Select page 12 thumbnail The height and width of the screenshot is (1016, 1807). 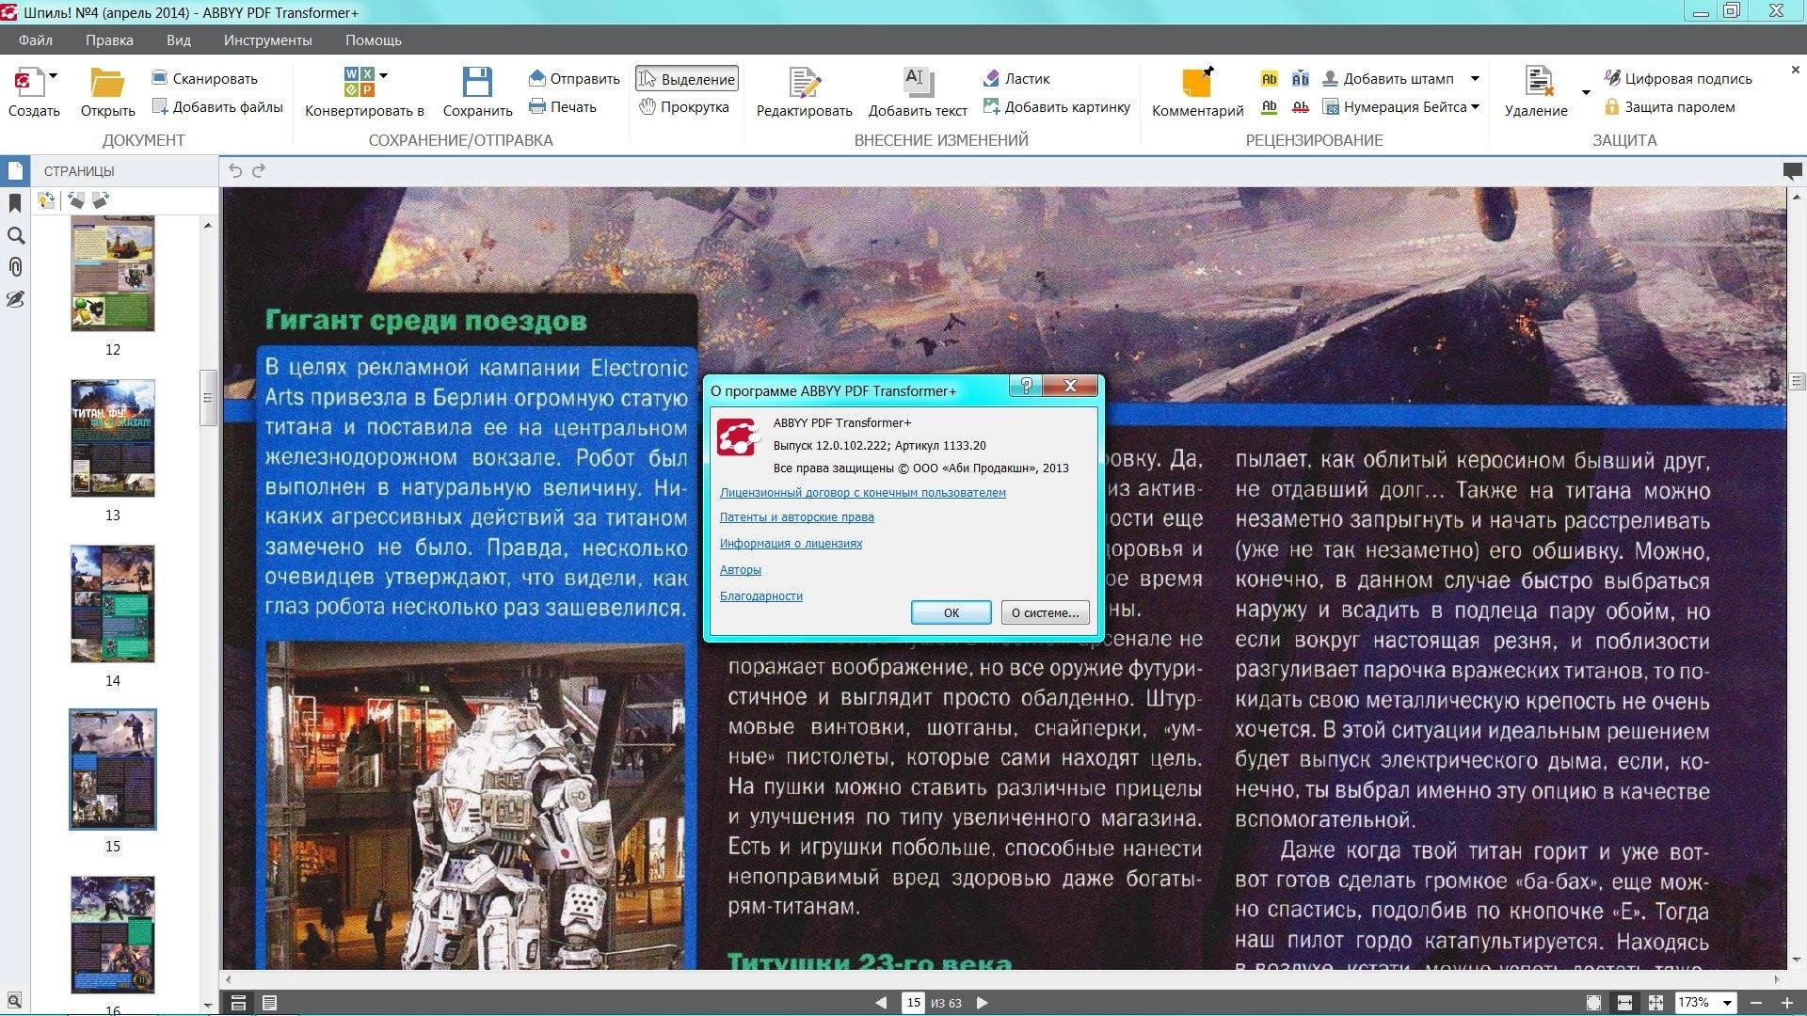tap(113, 274)
